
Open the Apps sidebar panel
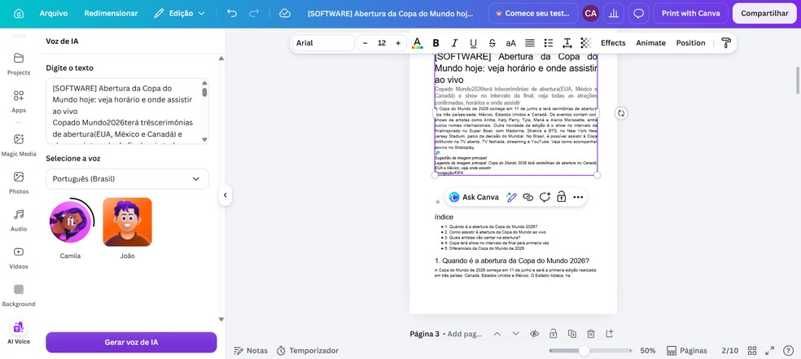pyautogui.click(x=19, y=101)
